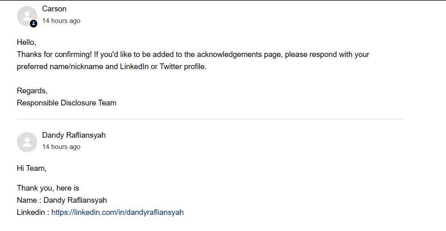Click the timestamp under Carson's name

61,21
